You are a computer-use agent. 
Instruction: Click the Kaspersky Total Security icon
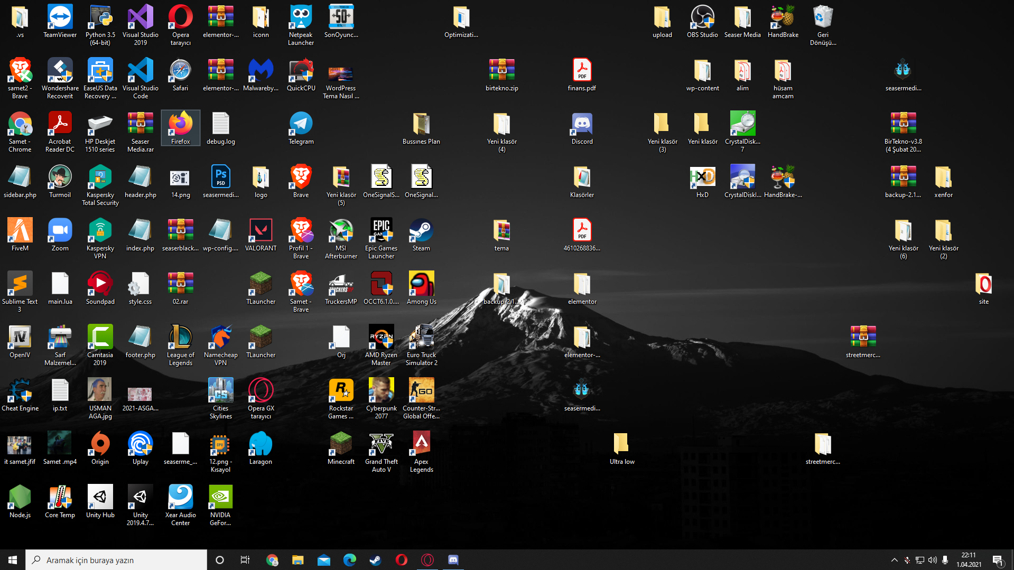pos(100,185)
